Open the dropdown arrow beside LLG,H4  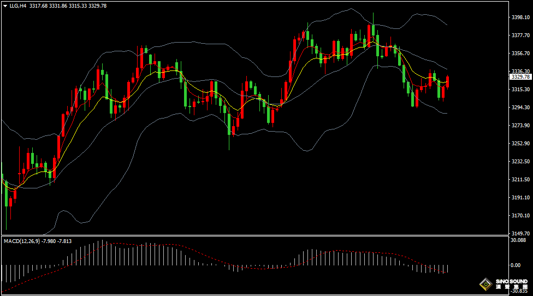(x=5, y=6)
